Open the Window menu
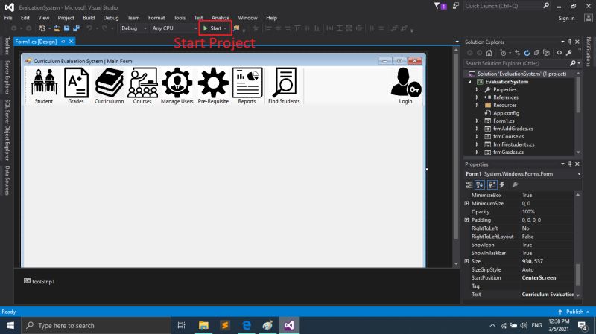 (x=247, y=17)
